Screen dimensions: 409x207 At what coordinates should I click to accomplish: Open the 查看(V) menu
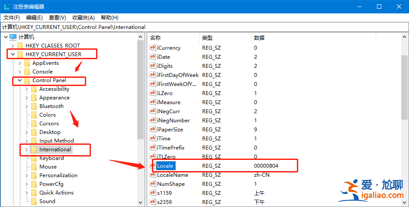click(58, 18)
